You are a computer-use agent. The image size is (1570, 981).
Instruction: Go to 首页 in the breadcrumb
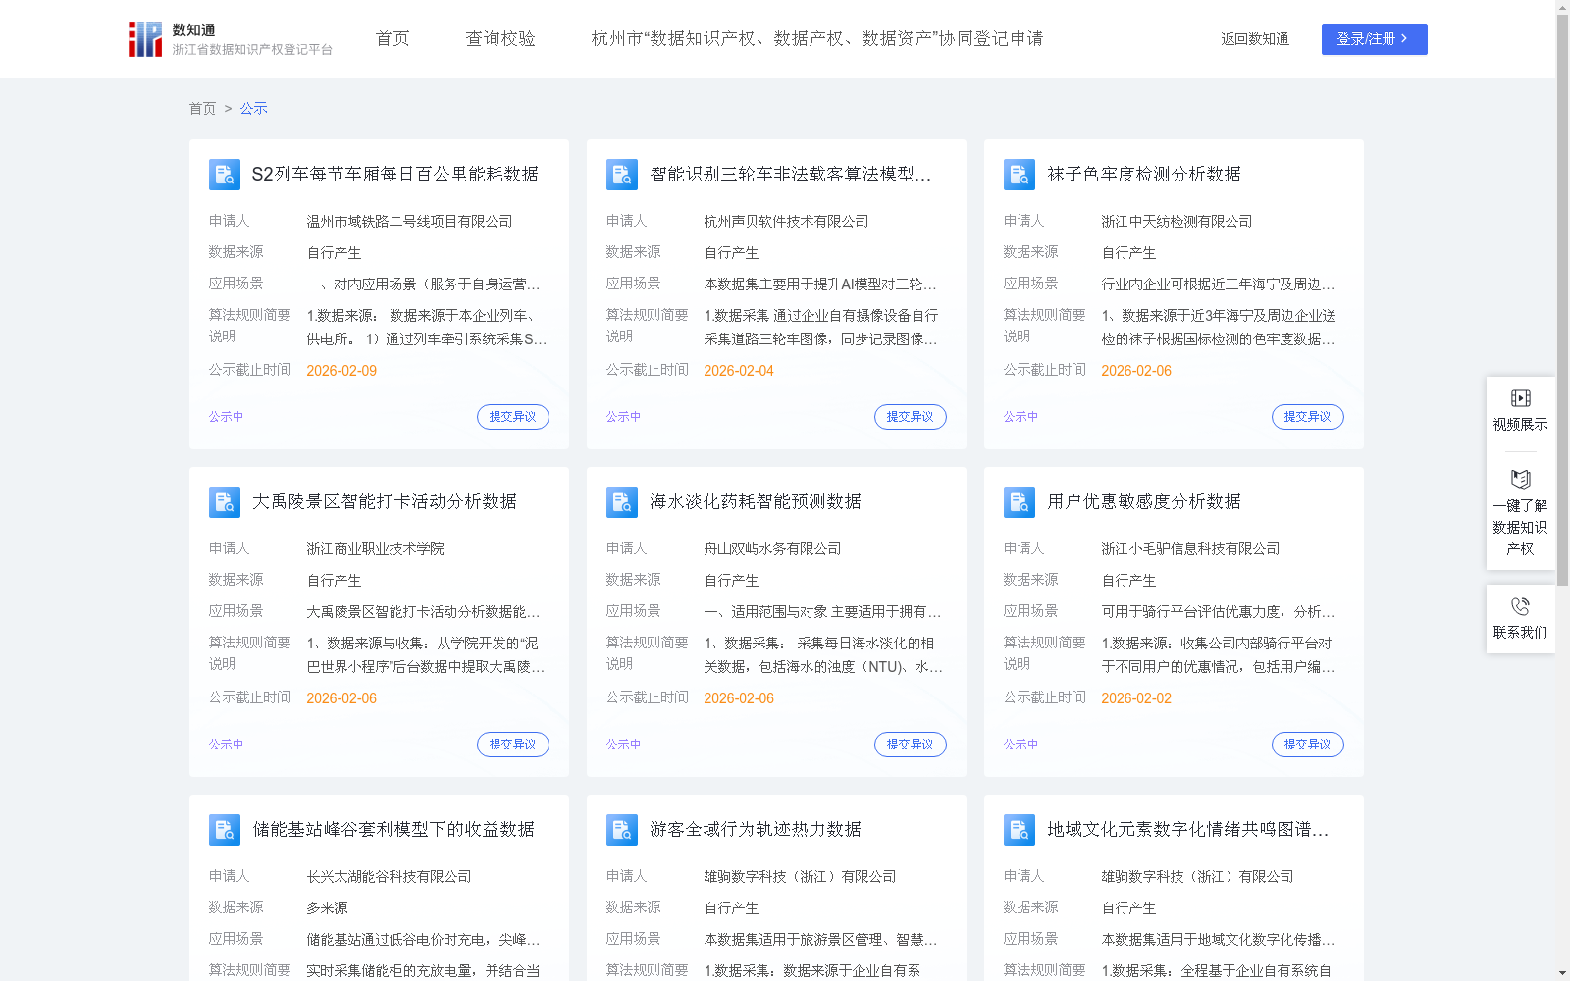(x=202, y=108)
